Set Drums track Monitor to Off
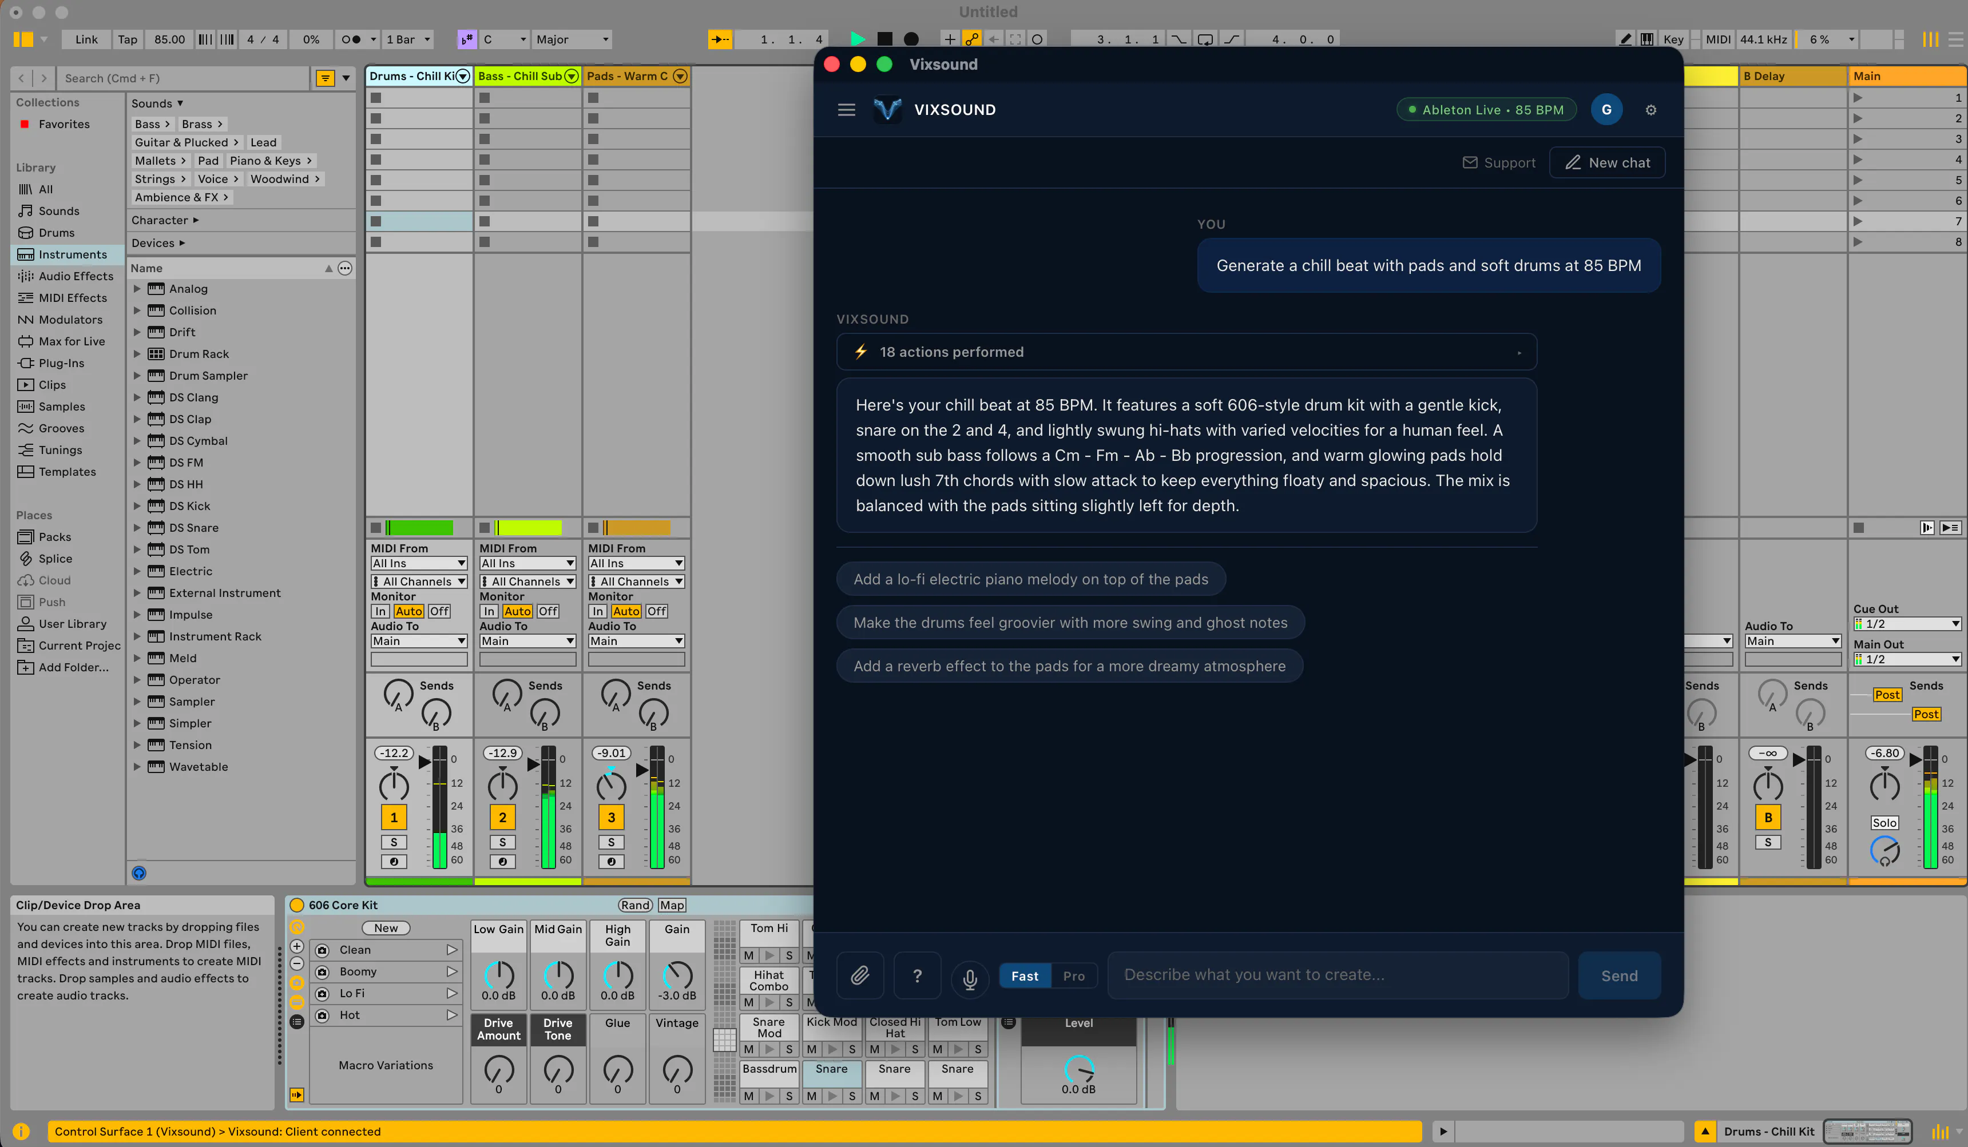 click(439, 612)
